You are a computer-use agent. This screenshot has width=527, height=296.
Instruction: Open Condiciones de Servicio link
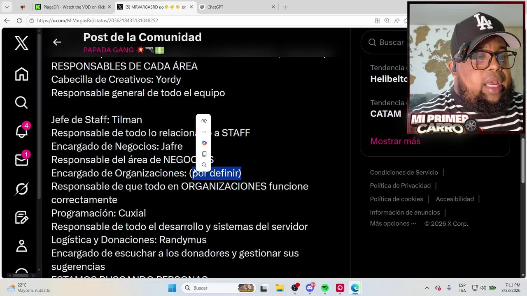click(x=404, y=172)
